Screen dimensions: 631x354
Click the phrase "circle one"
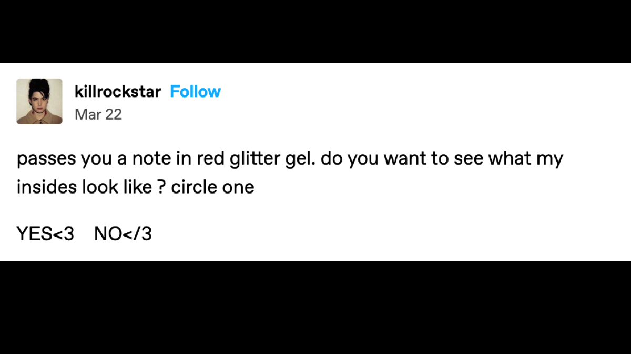point(212,187)
